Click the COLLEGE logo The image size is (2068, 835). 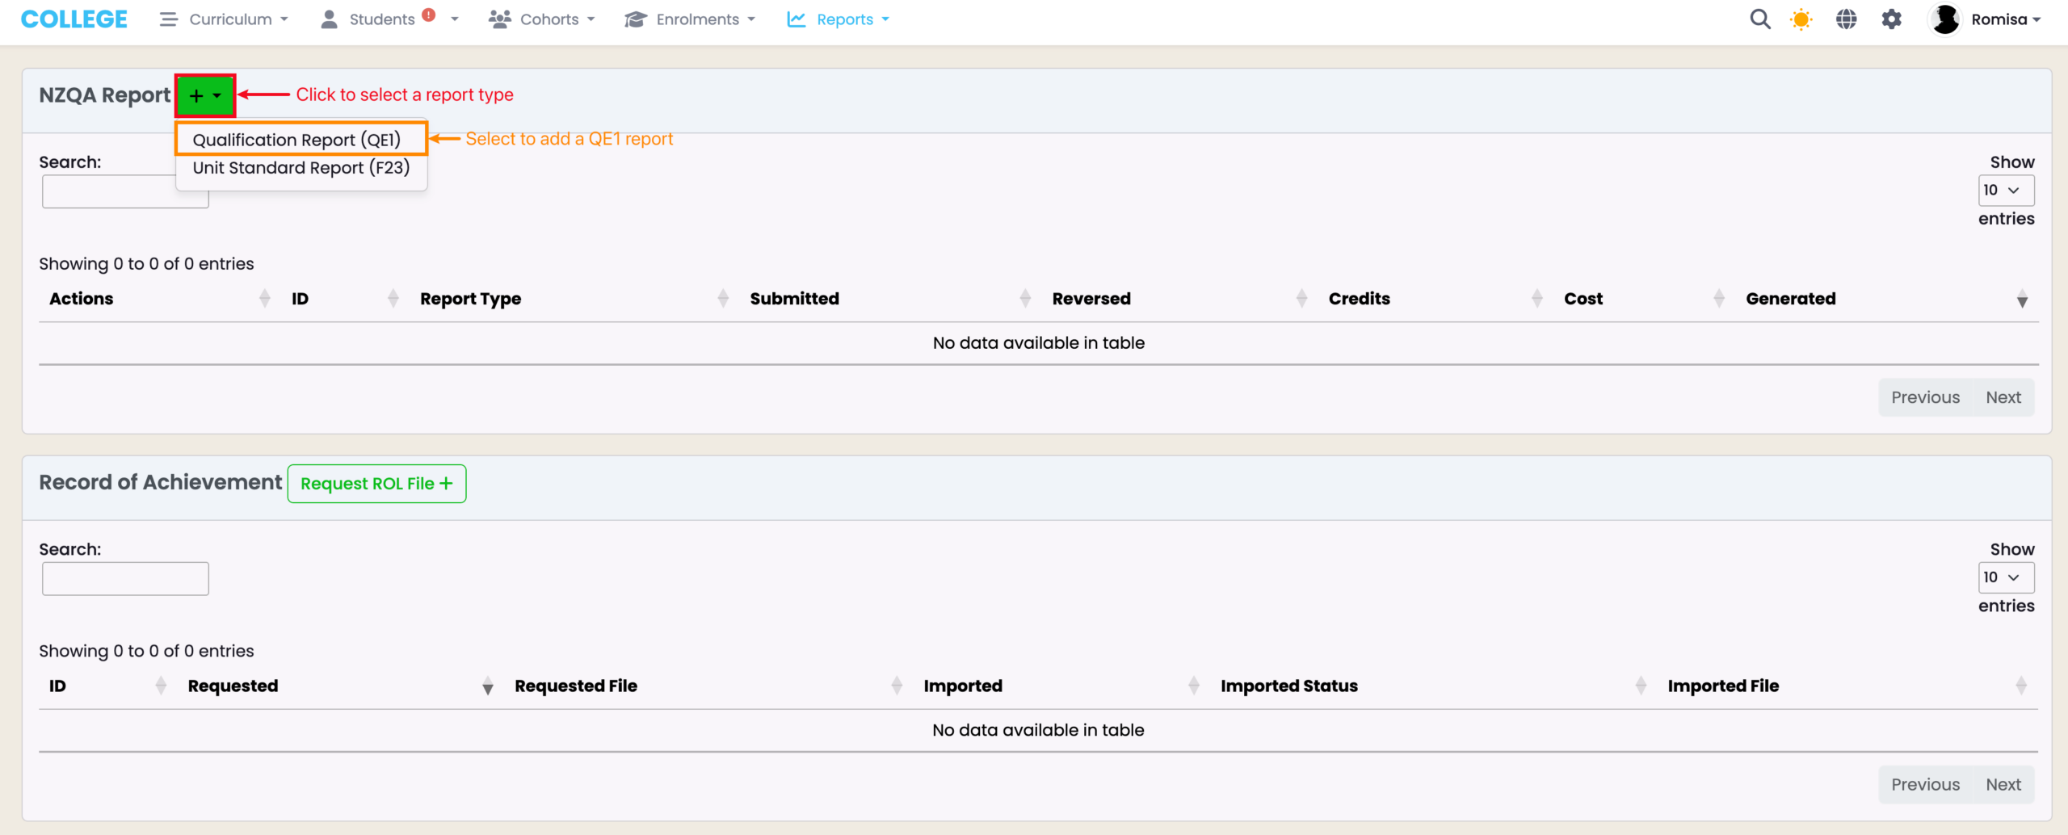point(74,19)
